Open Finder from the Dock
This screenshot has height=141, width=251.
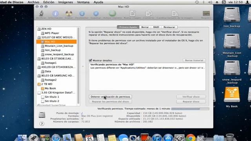tap(22, 137)
